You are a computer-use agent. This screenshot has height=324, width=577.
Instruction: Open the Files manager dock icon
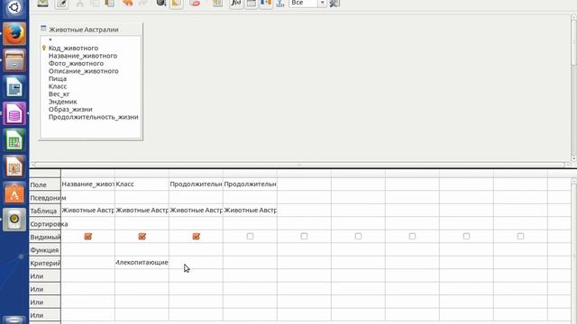(14, 60)
